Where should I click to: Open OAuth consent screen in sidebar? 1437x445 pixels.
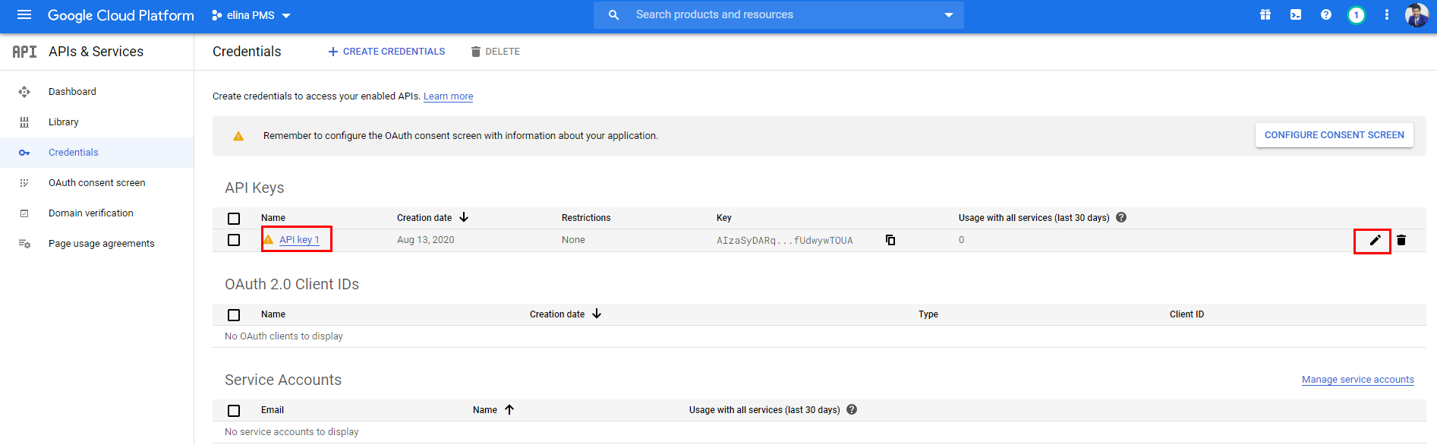pos(97,183)
